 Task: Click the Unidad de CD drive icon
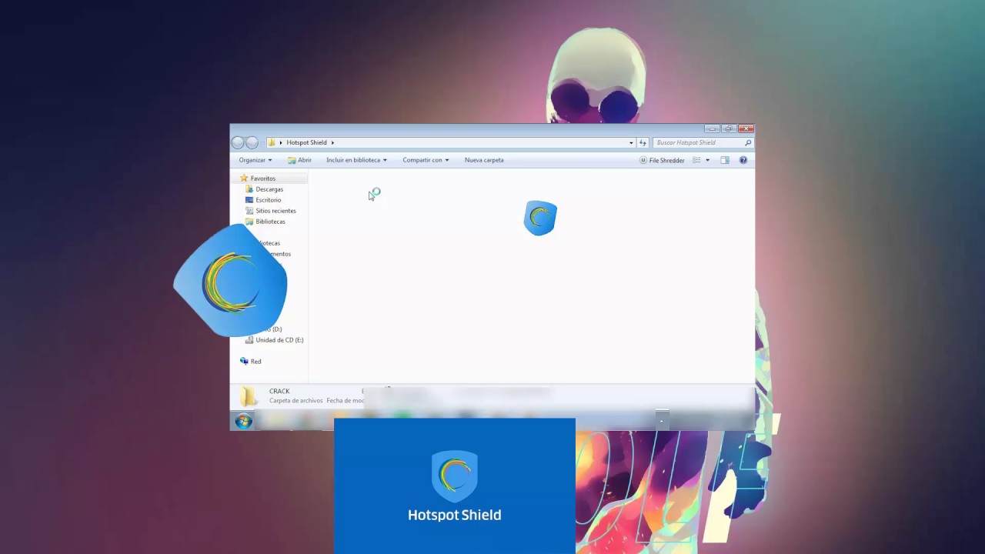249,340
